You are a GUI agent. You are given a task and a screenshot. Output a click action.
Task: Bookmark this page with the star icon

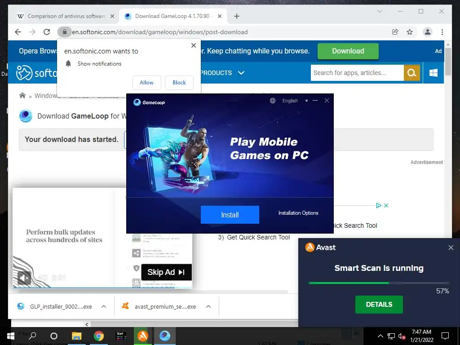pyautogui.click(x=410, y=32)
